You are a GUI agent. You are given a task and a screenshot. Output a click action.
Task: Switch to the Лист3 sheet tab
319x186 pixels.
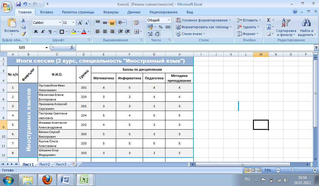pyautogui.click(x=61, y=164)
